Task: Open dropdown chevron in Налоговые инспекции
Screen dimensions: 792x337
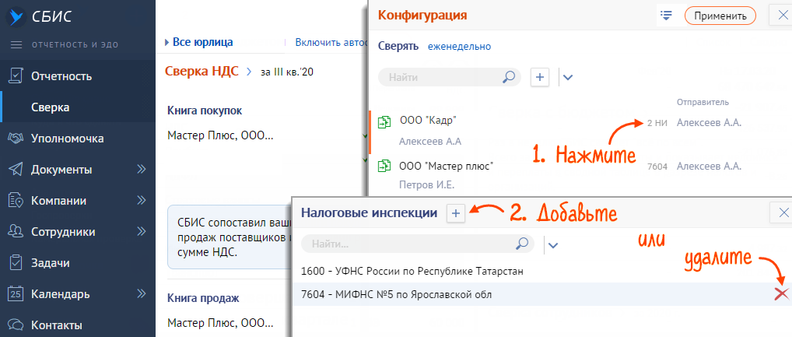Action: pyautogui.click(x=553, y=245)
